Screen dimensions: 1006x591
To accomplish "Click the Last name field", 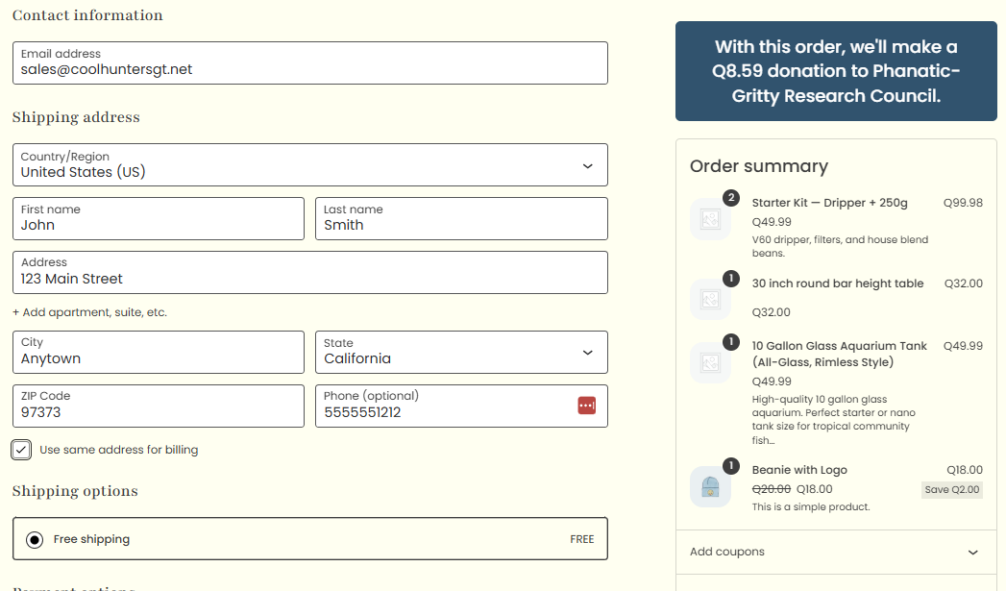I will pos(461,219).
